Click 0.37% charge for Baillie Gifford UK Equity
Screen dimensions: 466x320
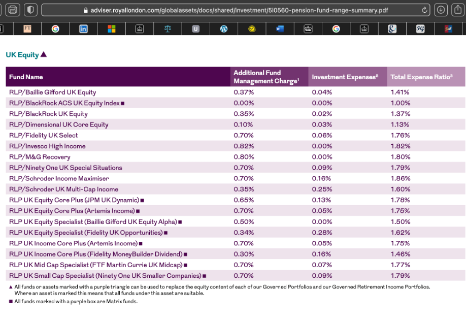244,92
